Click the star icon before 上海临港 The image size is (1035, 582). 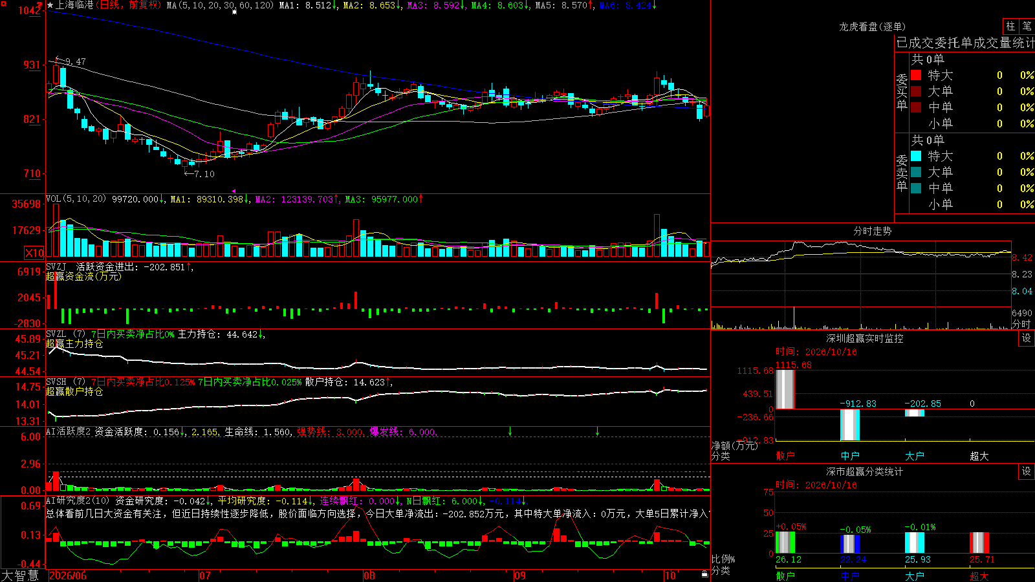(50, 5)
